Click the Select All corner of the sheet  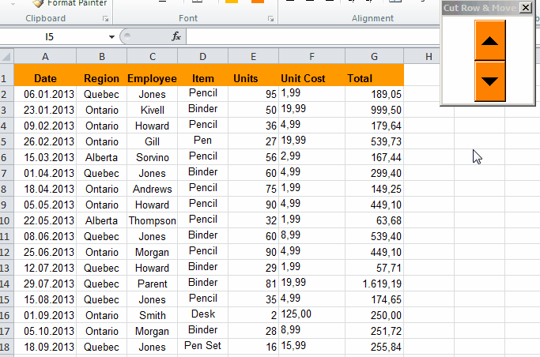click(x=6, y=56)
